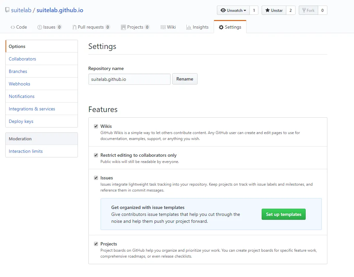354x277 pixels.
Task: Click the Fork button's fork icon
Action: pyautogui.click(x=304, y=11)
